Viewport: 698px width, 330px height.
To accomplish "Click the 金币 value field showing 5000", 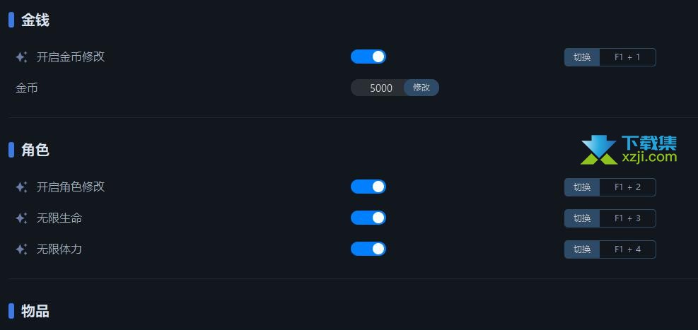I will 378,88.
